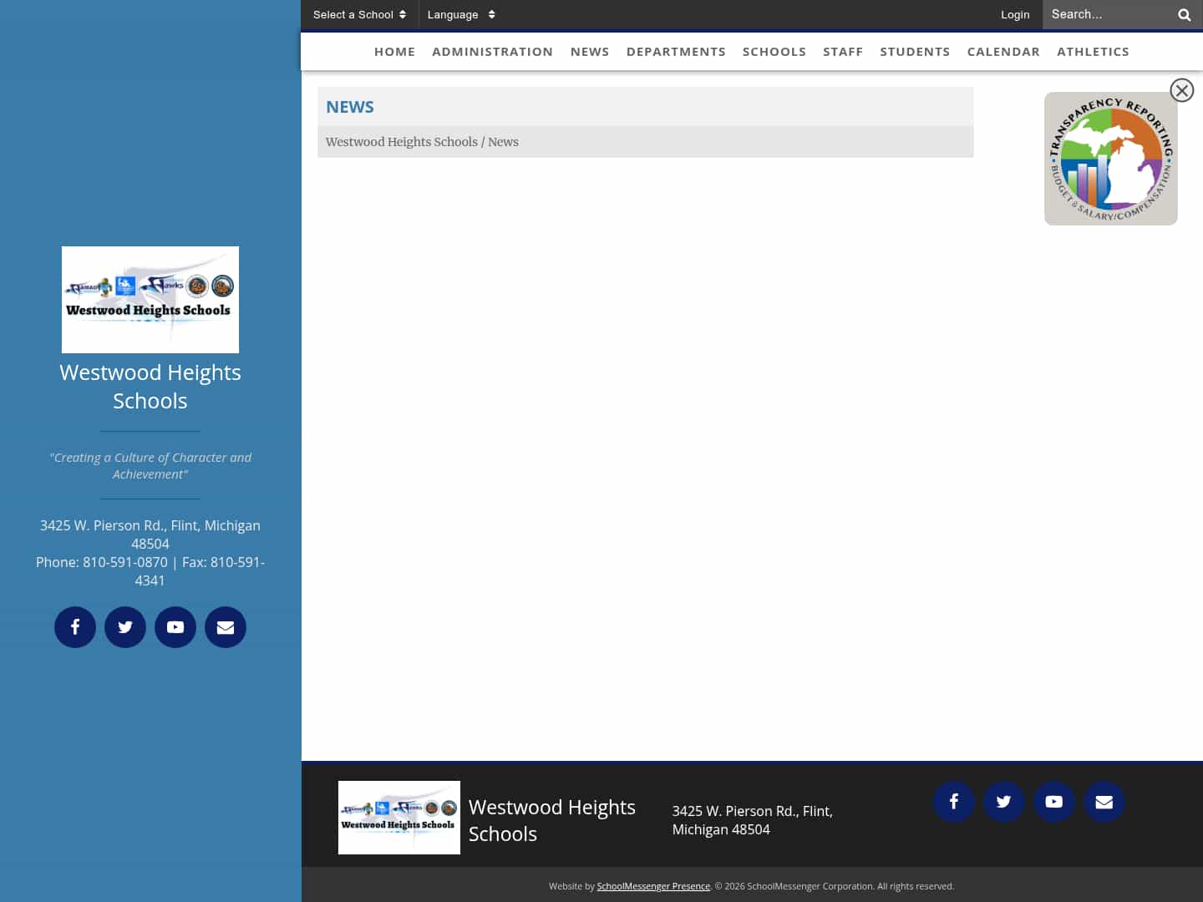Open the Select a School chevron arrows
The width and height of the screenshot is (1203, 902).
click(x=404, y=14)
